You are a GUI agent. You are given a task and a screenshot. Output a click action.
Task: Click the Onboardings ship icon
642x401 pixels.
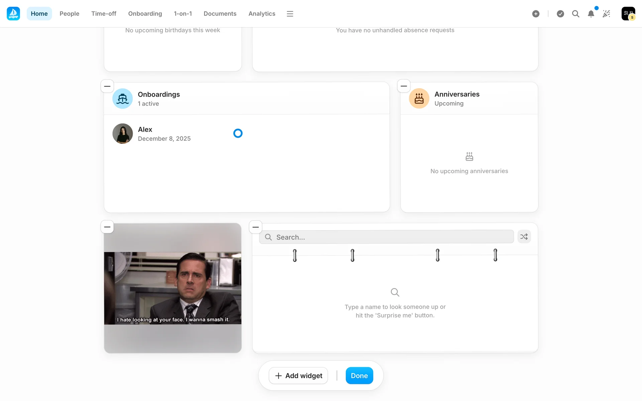coord(122,99)
